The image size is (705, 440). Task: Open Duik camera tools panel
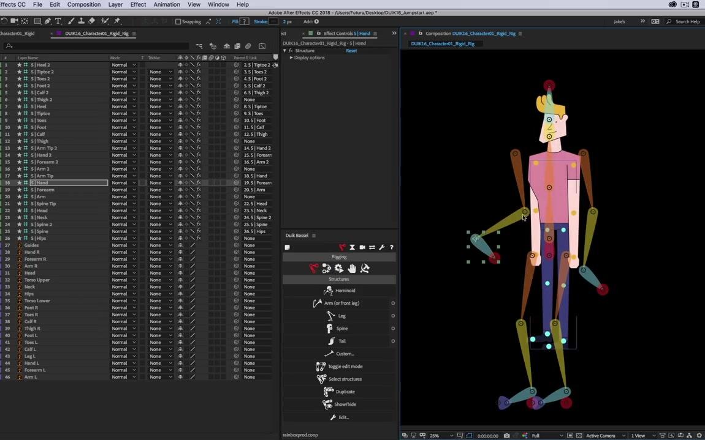pos(362,247)
